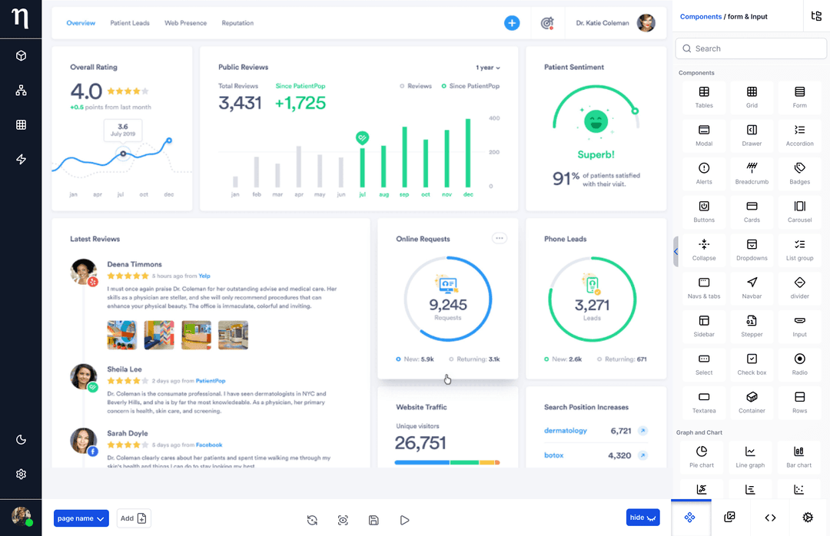
Task: Switch to the Patient Leads tab
Action: (130, 23)
